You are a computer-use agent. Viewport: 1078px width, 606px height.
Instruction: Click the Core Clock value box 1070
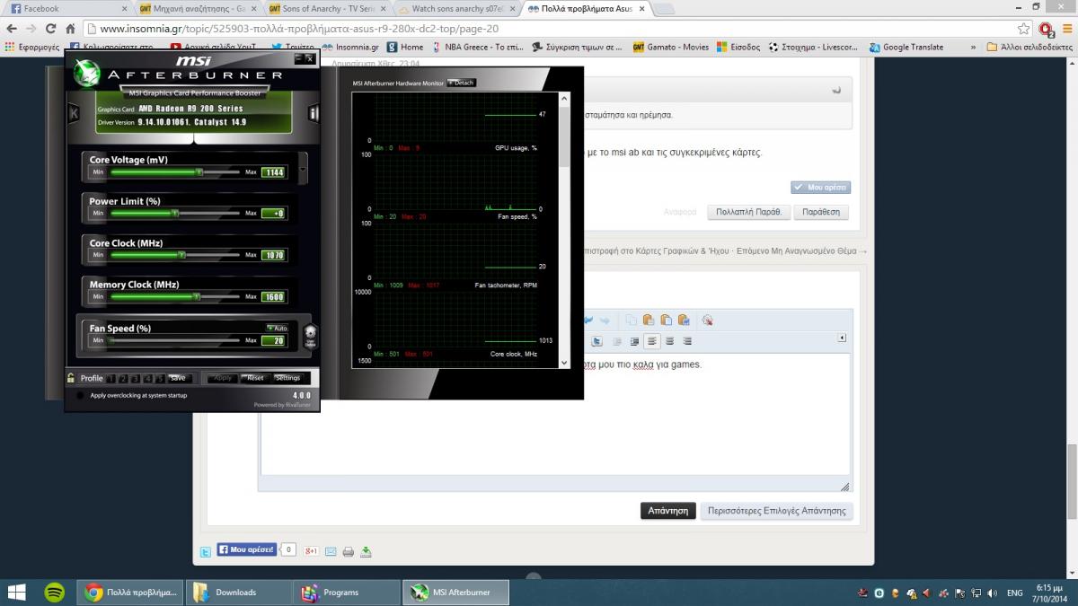click(x=274, y=255)
